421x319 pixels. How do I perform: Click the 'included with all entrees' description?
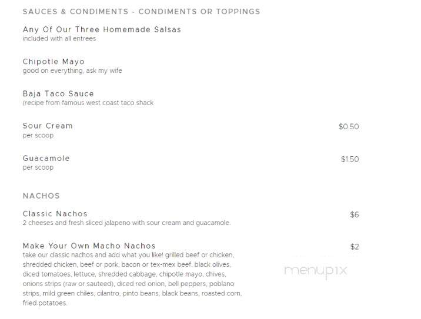click(59, 39)
